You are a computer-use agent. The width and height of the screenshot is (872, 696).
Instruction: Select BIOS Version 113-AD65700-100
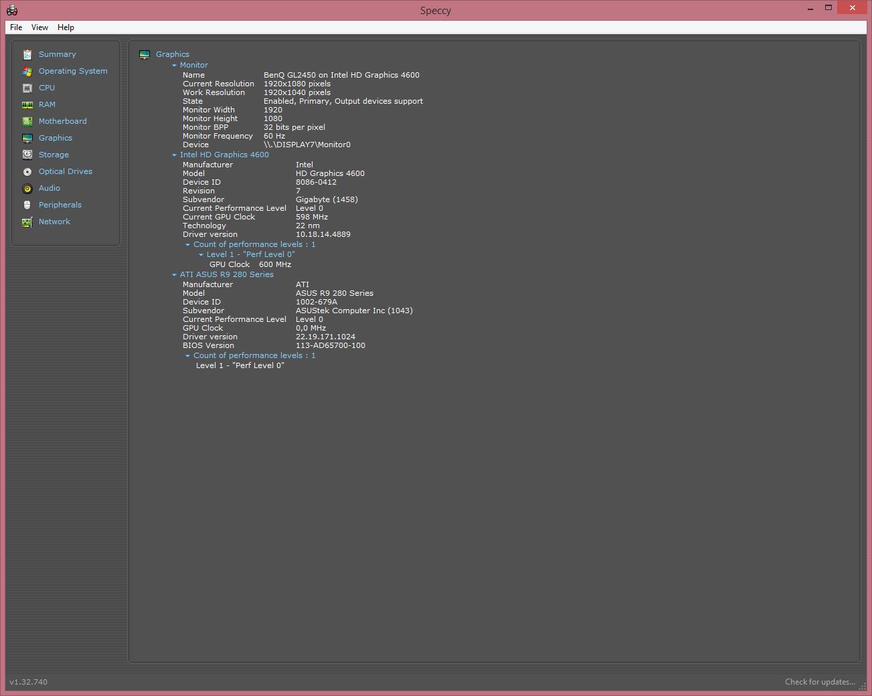pos(331,345)
